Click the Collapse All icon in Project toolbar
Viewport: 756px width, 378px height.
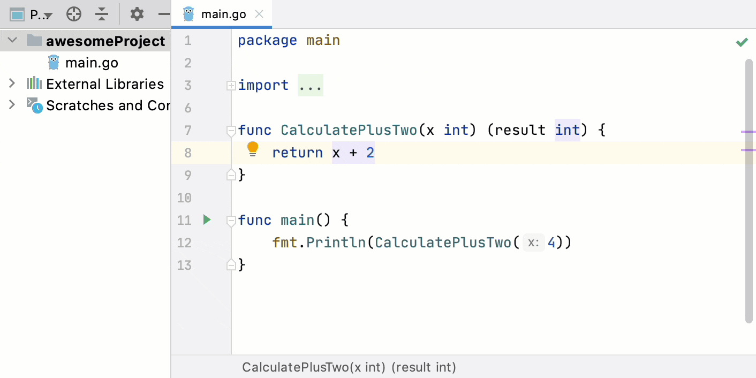click(102, 14)
